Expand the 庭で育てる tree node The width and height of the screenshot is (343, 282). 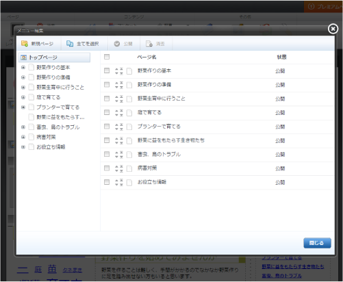23,97
